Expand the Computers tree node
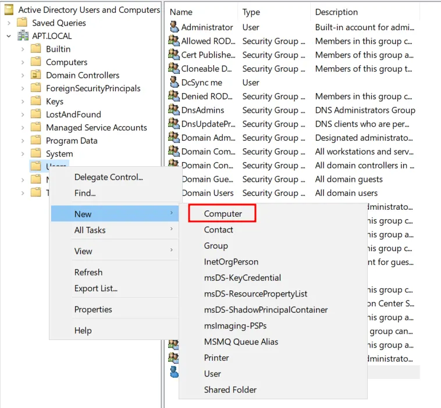The image size is (441, 408). [x=23, y=62]
